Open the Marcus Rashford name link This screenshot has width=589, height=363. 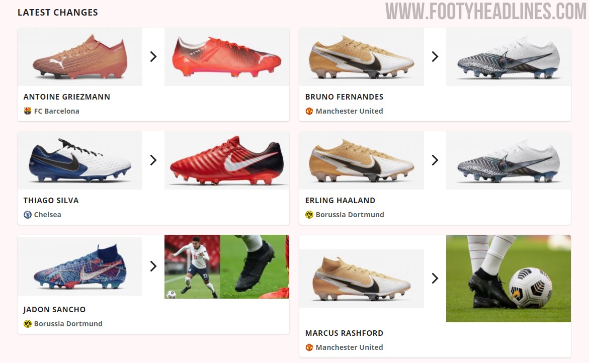point(344,333)
